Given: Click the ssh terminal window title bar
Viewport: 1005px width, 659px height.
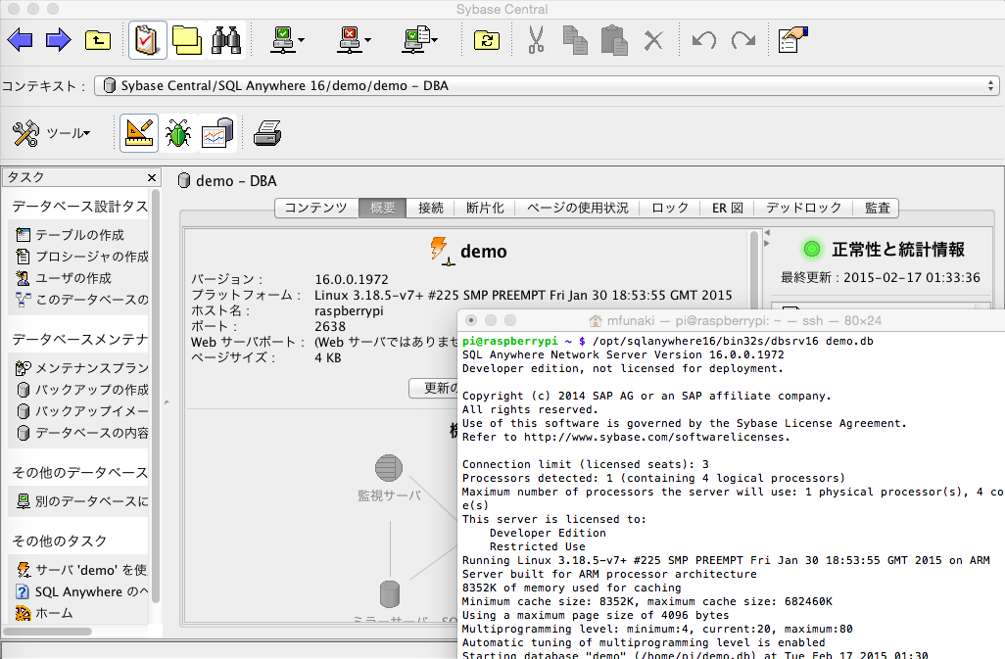Looking at the screenshot, I should (x=732, y=320).
